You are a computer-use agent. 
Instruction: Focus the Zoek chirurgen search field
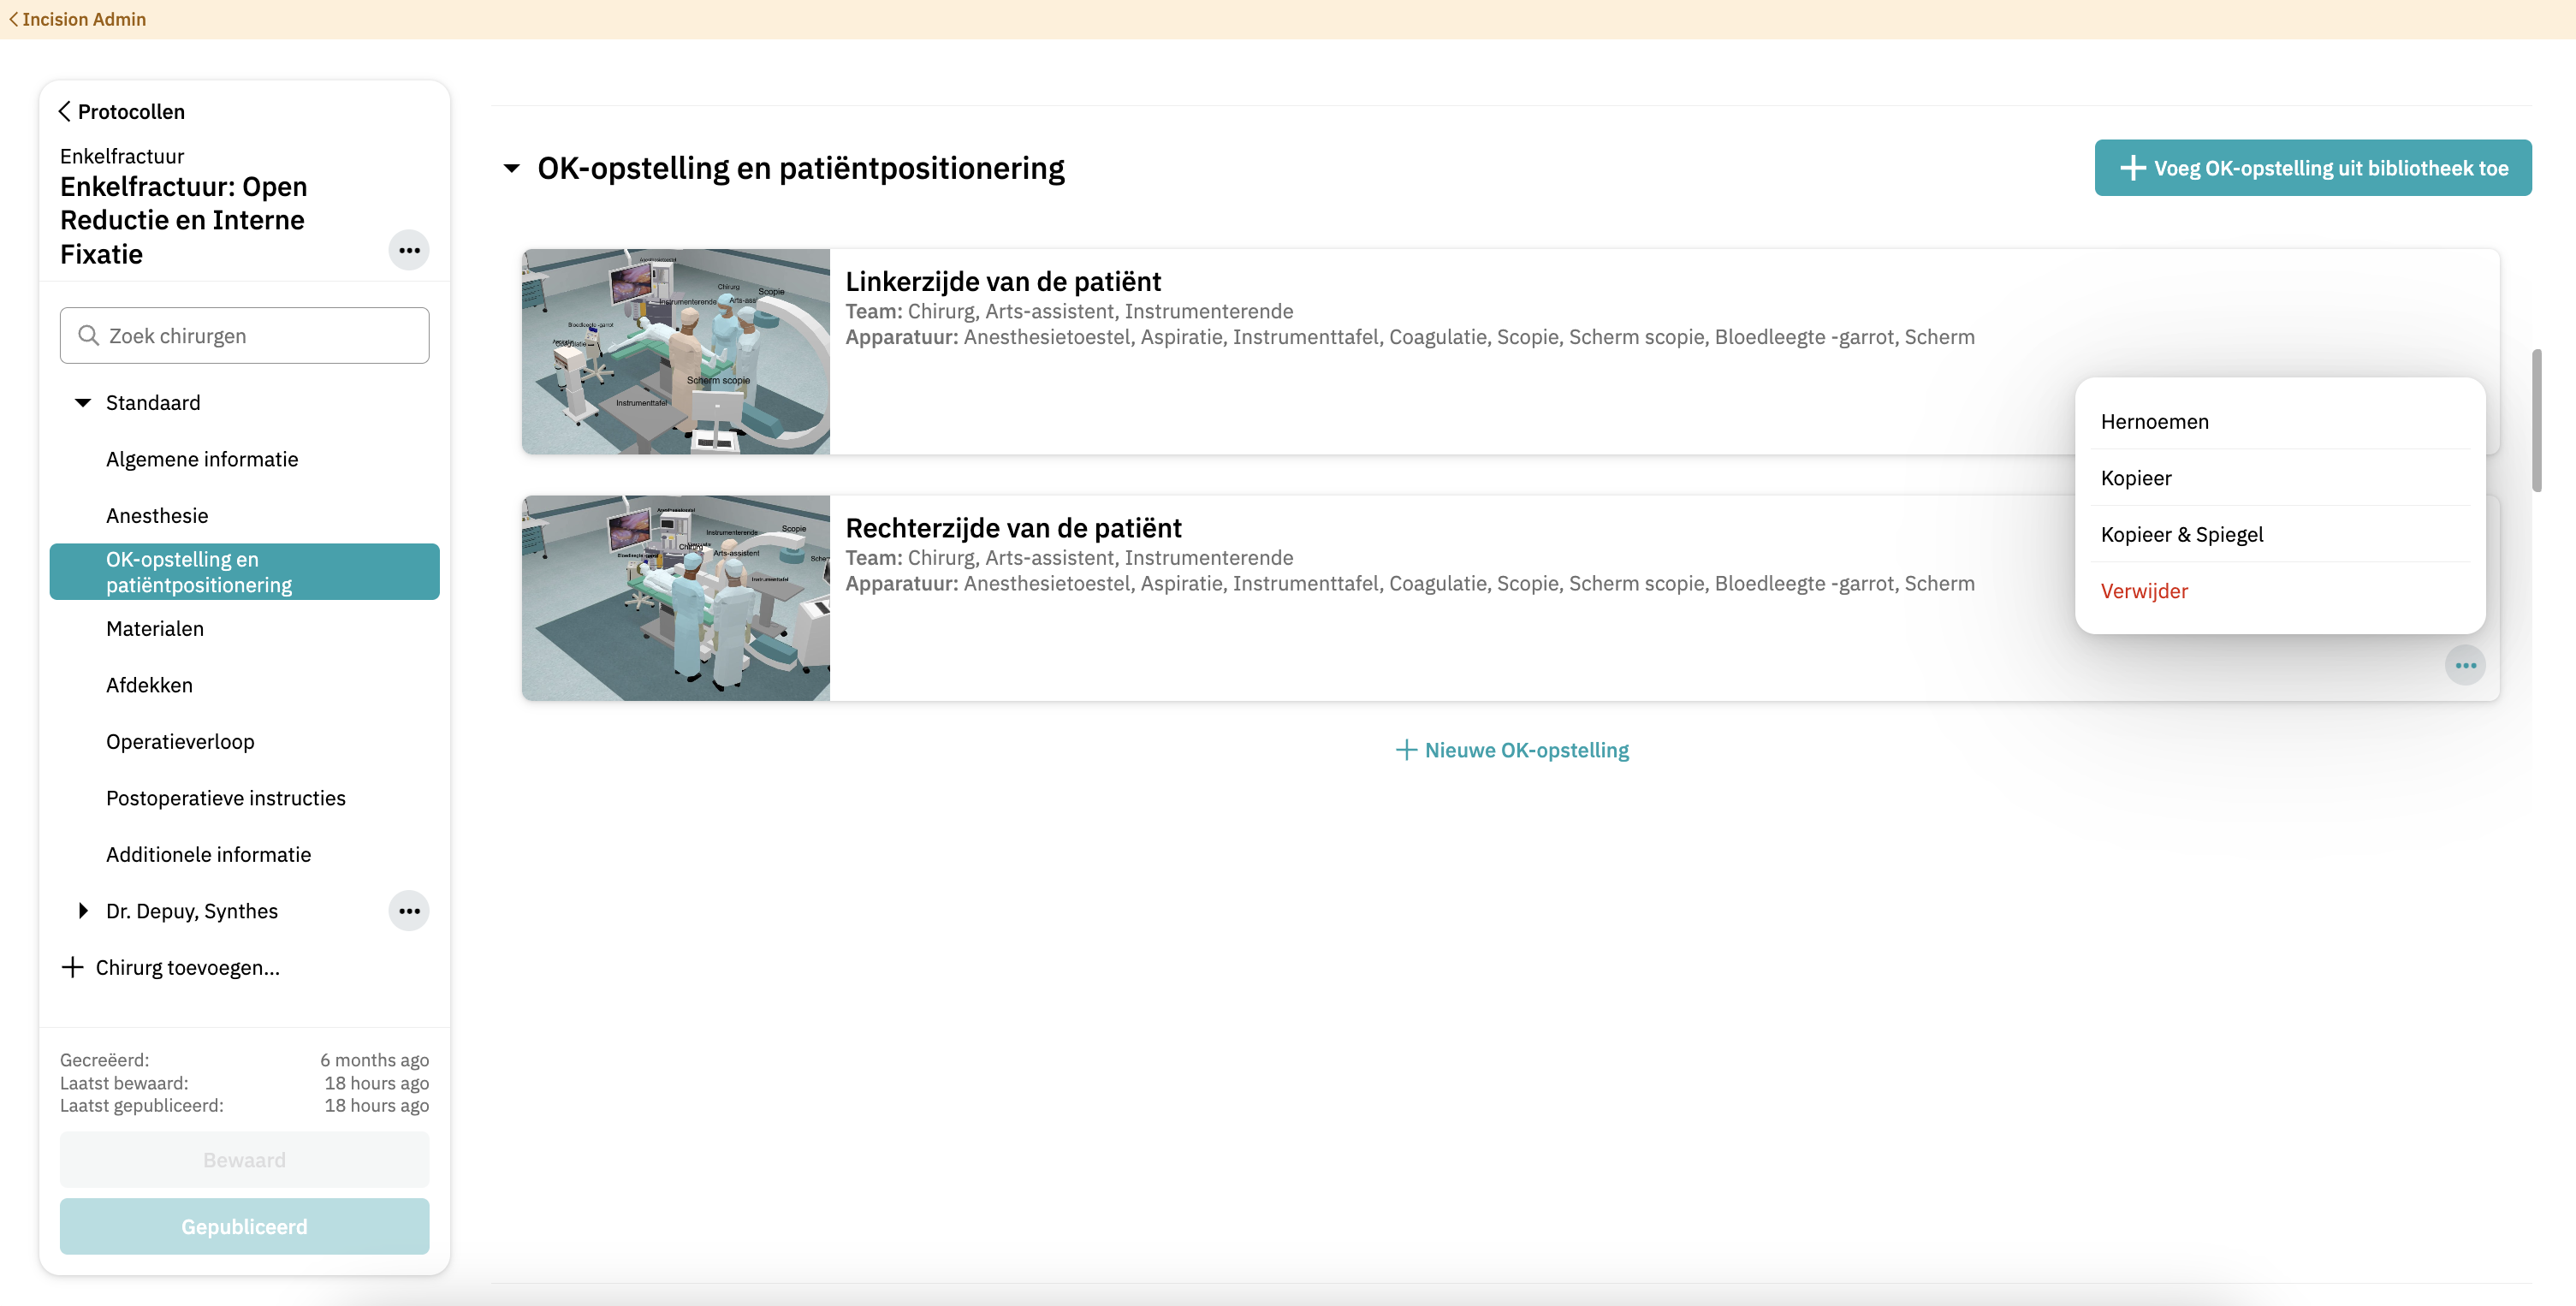pyautogui.click(x=260, y=336)
